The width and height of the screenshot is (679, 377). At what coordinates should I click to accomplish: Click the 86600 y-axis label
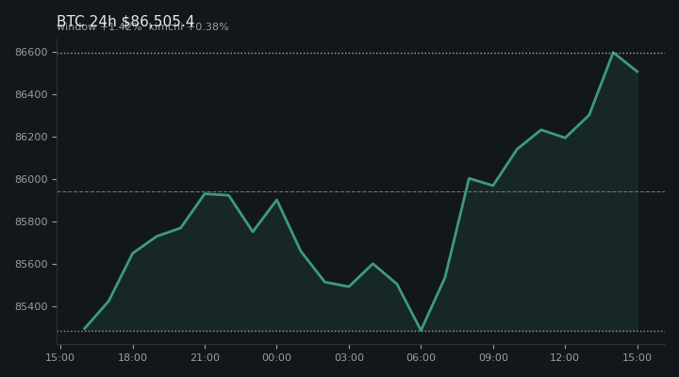pyautogui.click(x=31, y=53)
